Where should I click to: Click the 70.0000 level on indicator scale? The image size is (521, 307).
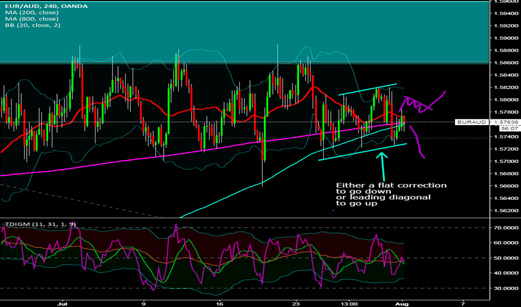506,228
